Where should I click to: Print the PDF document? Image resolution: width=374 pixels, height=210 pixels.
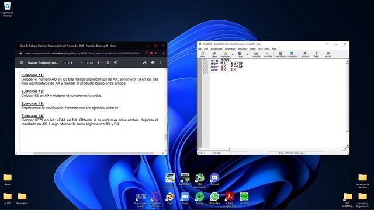pos(153,62)
